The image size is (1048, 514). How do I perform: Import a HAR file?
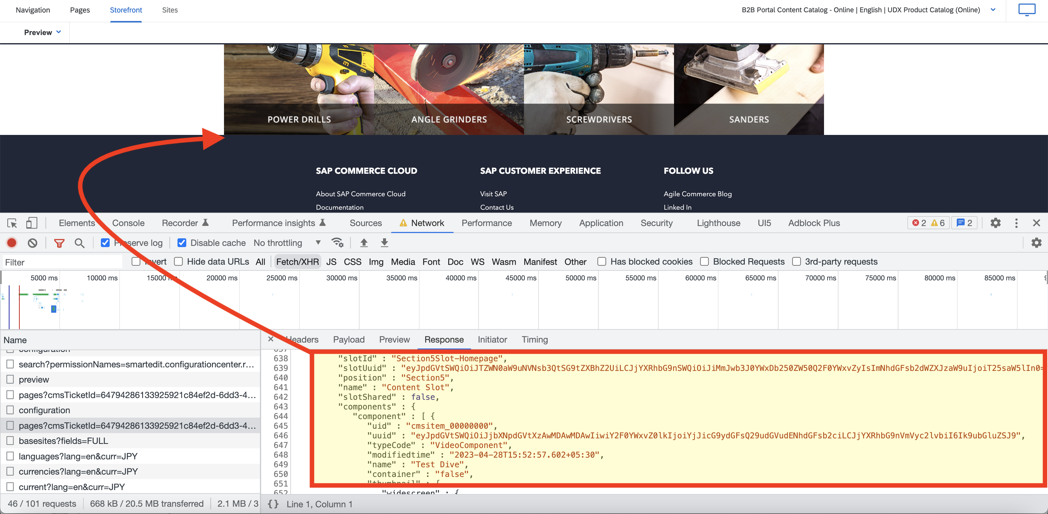point(364,242)
